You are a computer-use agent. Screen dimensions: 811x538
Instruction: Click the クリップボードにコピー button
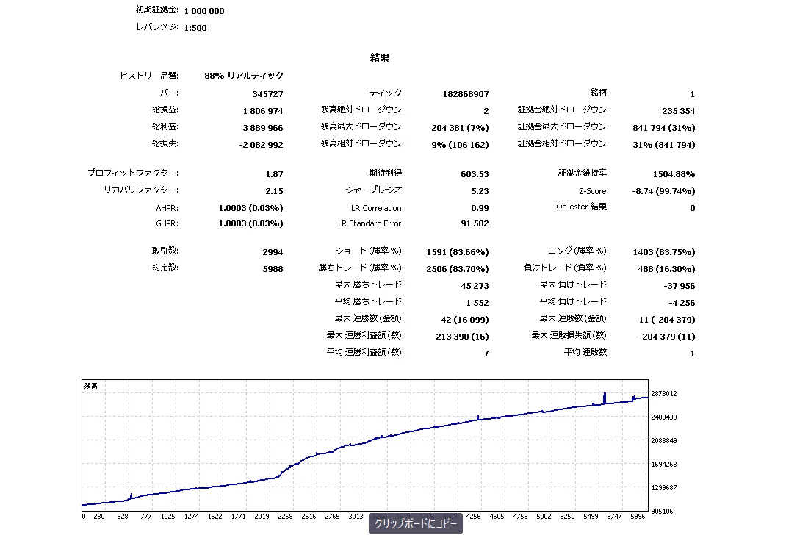415,523
